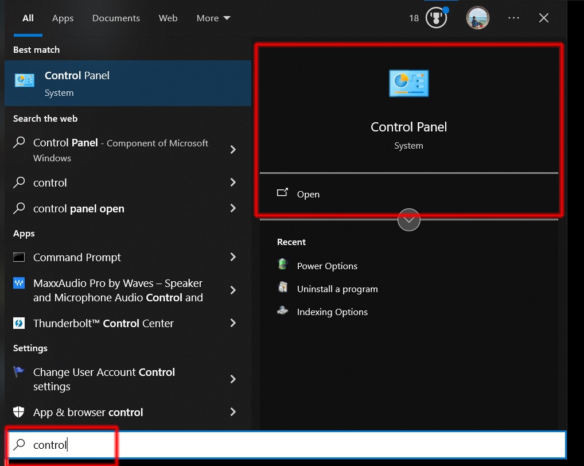Open the three-dot options menu
Screen dimensions: 584x466
513,18
